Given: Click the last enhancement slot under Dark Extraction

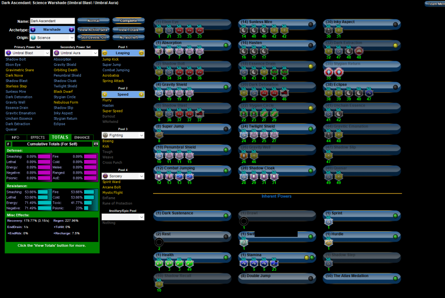Looking at the screenshot, I should click(x=358, y=51).
